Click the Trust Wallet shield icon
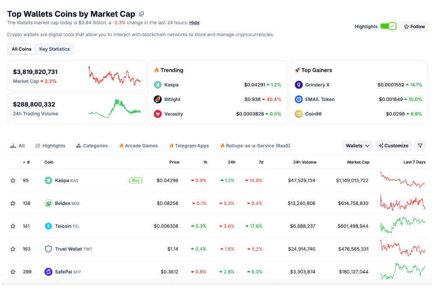This screenshot has height=290, width=432. click(x=48, y=249)
